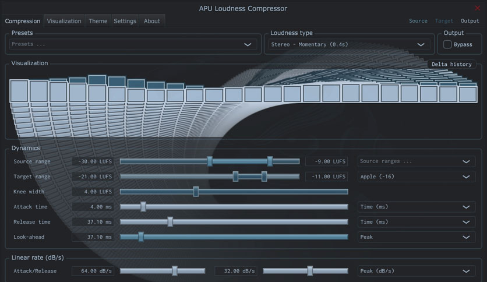Open the Source ranges dropdown
This screenshot has width=487, height=282.
[416, 161]
